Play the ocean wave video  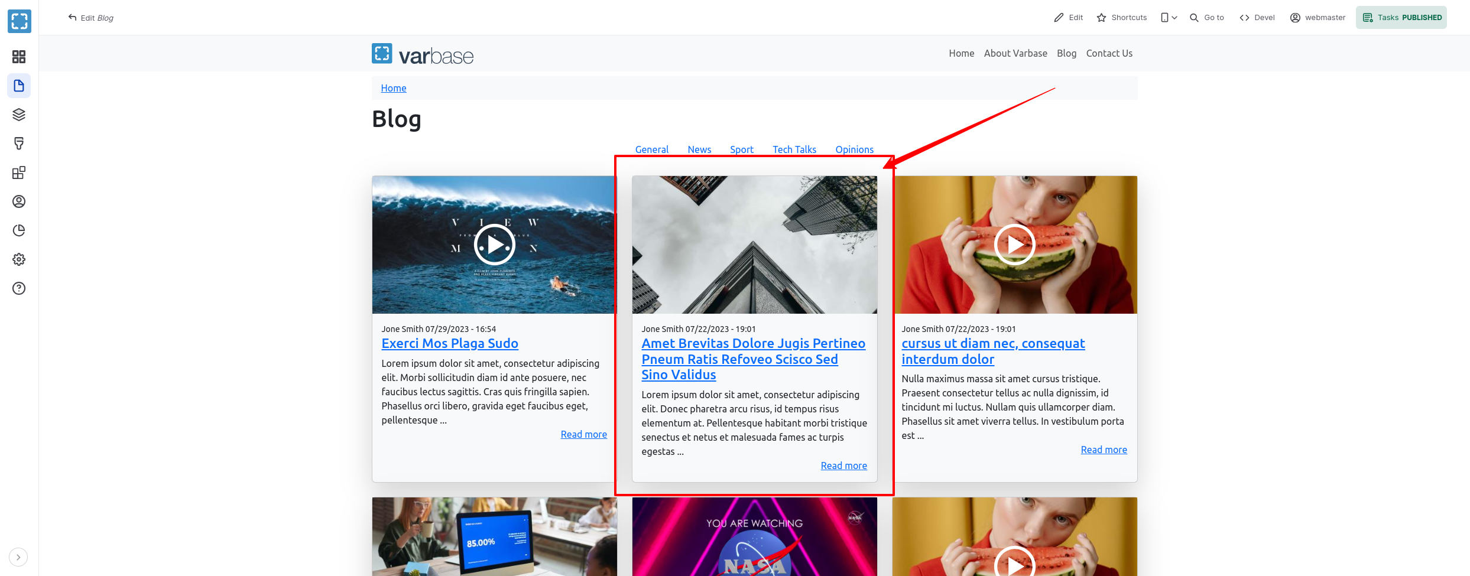(494, 245)
